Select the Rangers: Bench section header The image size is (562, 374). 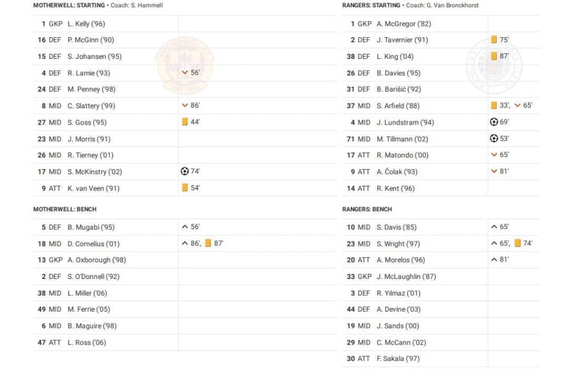pyautogui.click(x=367, y=209)
